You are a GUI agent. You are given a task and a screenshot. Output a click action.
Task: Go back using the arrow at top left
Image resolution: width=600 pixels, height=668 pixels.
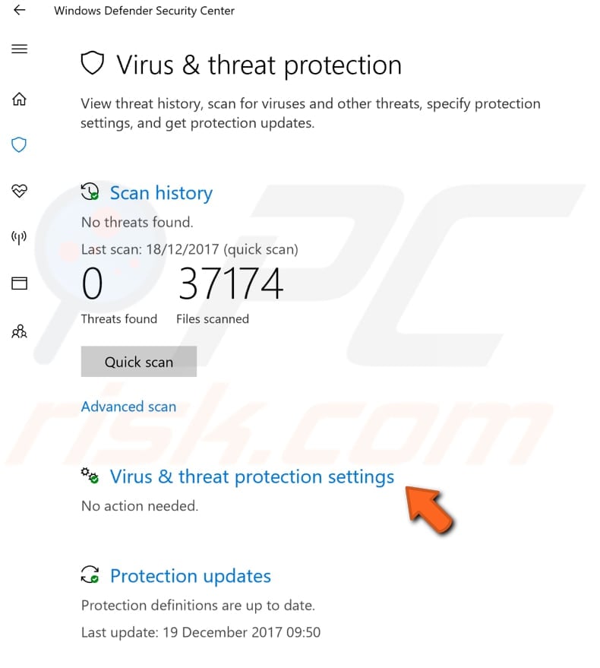click(19, 11)
